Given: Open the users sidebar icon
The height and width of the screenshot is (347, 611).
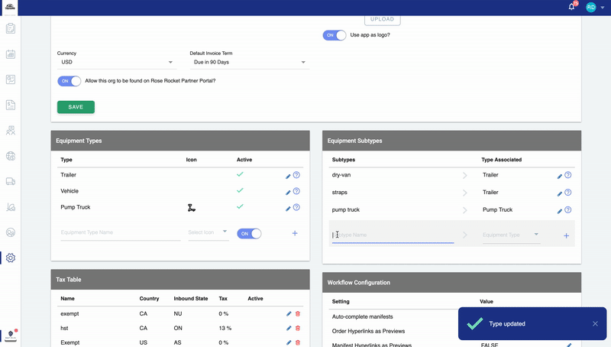Looking at the screenshot, I should (x=11, y=232).
